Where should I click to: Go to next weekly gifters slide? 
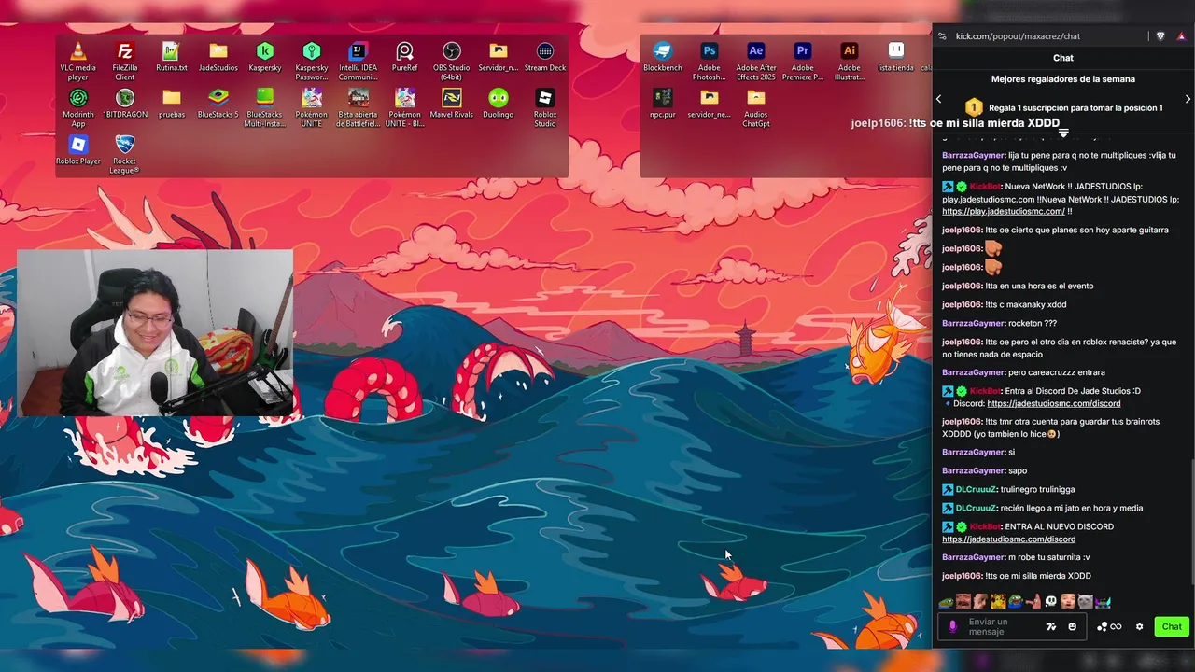coord(1188,99)
